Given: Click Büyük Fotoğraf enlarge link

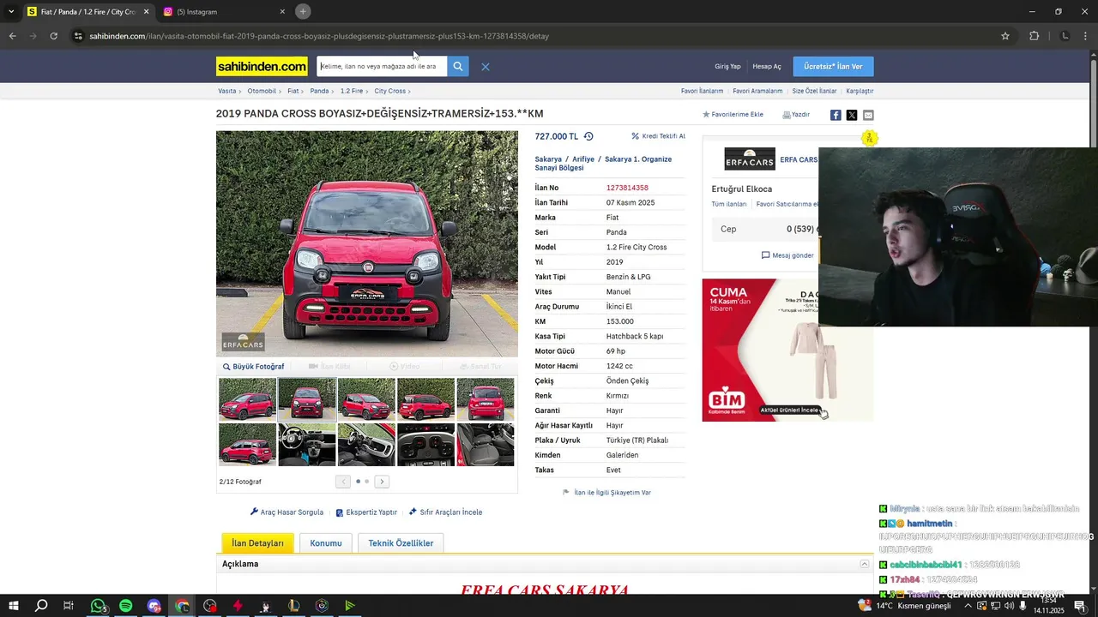Looking at the screenshot, I should point(253,367).
